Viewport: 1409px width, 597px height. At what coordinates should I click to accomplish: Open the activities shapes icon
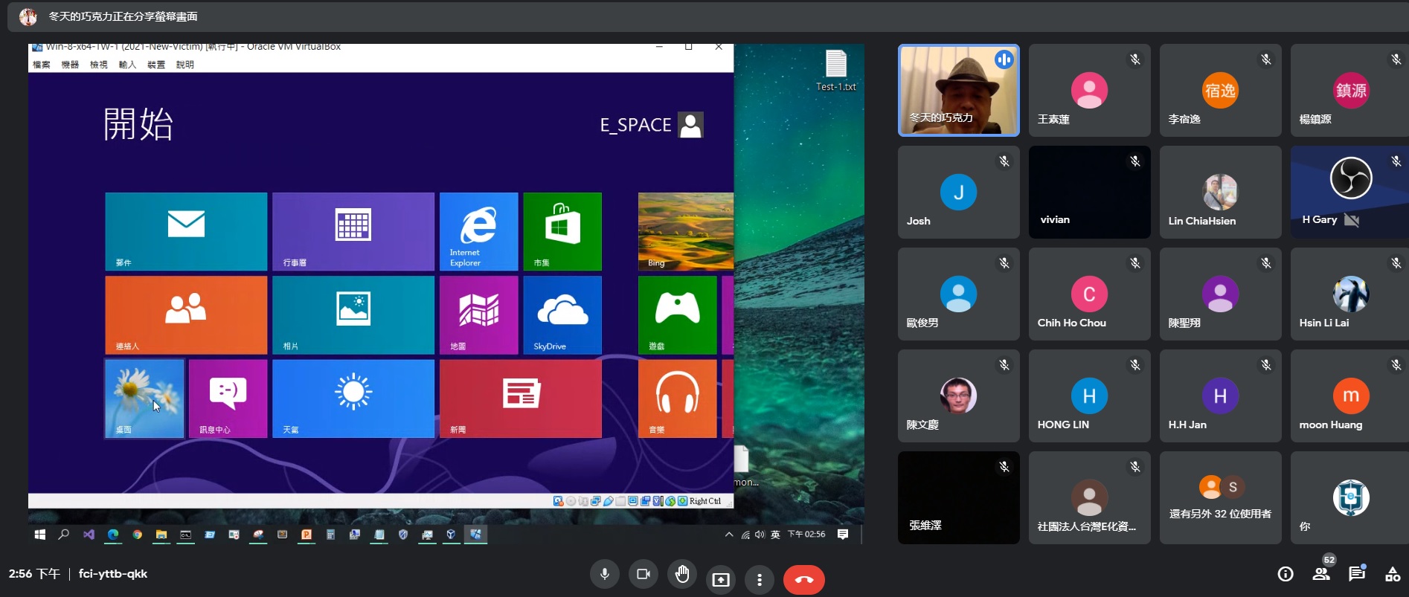[x=1393, y=574]
